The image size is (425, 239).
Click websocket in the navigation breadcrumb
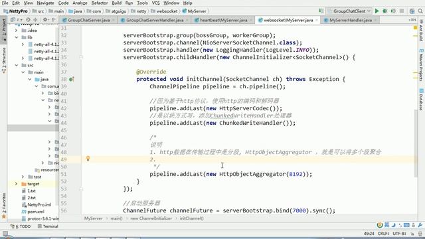(x=164, y=11)
